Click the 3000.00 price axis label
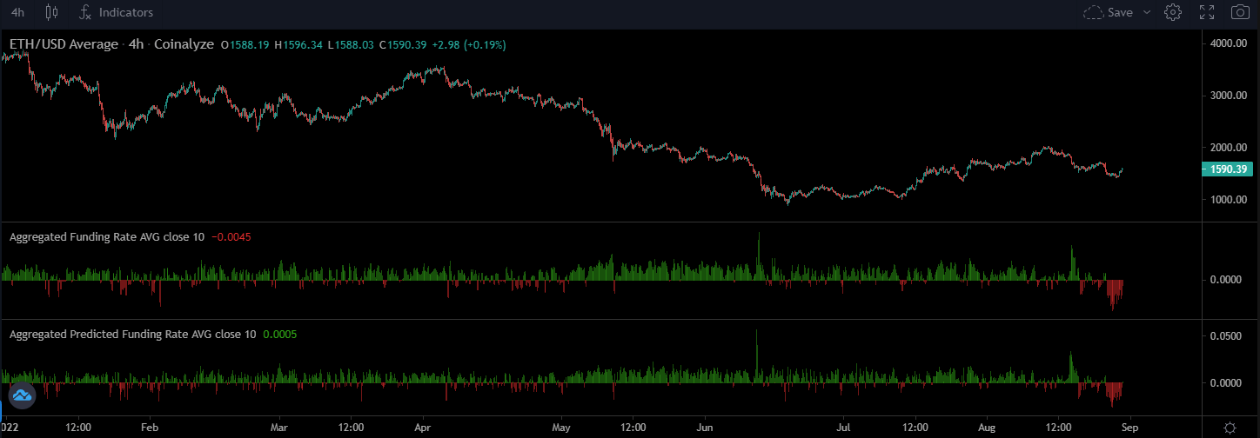1260x438 pixels. (1230, 96)
